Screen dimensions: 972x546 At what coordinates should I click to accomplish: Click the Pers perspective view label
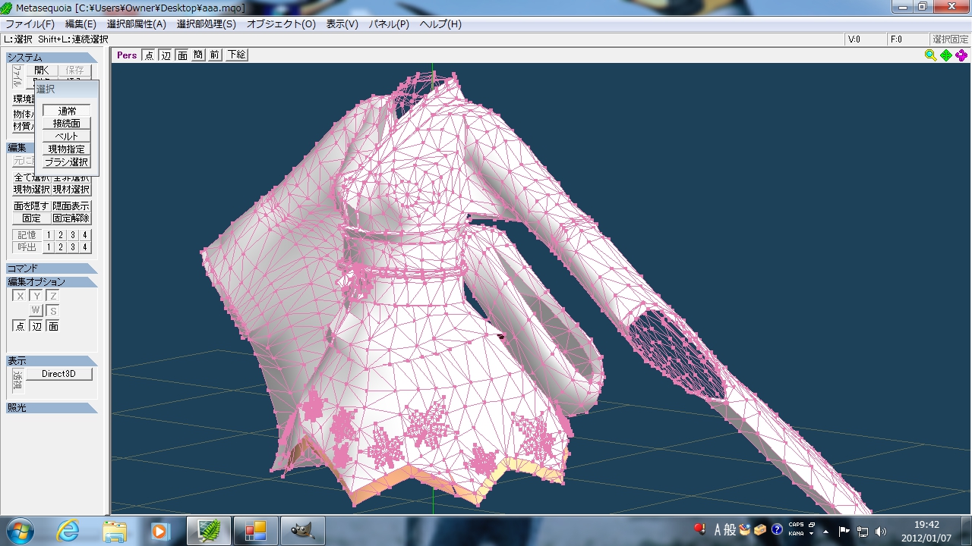click(x=127, y=55)
